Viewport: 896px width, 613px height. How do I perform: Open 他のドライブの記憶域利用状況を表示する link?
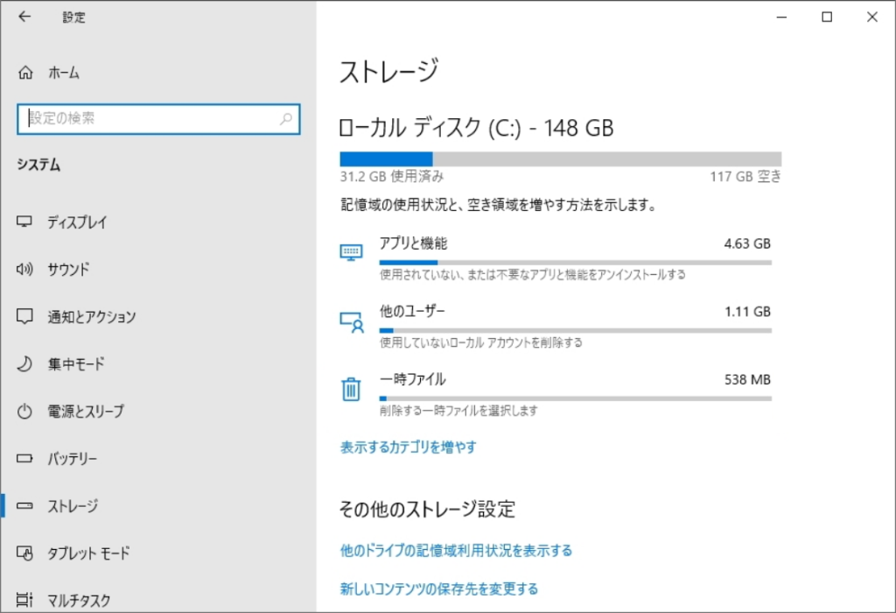coord(456,551)
